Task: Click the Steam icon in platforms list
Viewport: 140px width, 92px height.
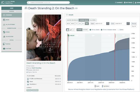Action: (x=28, y=82)
